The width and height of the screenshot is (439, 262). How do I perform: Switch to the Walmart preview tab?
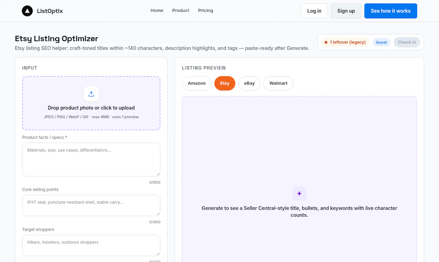coord(278,83)
